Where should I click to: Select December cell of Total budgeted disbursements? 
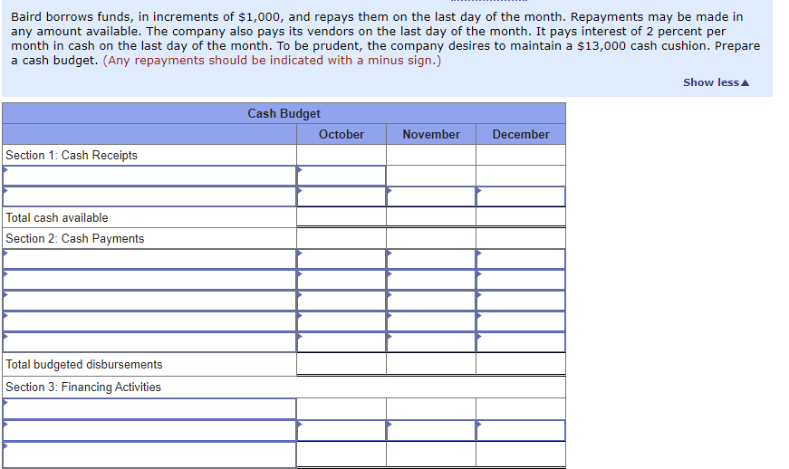click(x=521, y=364)
